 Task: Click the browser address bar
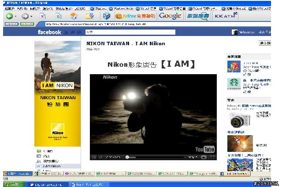tap(158, 24)
